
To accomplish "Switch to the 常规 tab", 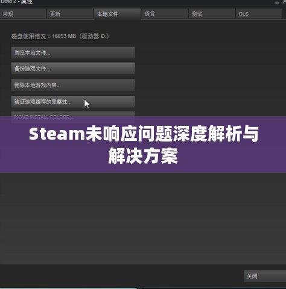I will tap(23, 14).
